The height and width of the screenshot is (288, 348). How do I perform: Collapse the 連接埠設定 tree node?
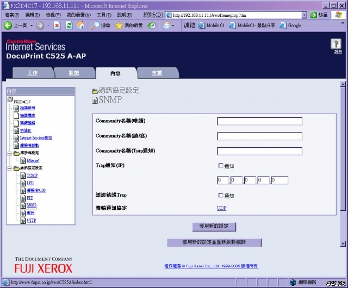pyautogui.click(x=10, y=154)
